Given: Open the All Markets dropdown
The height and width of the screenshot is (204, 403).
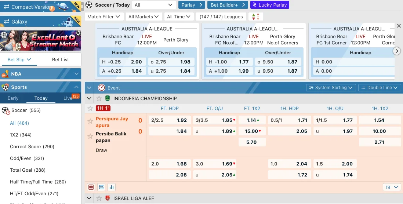Looking at the screenshot, I should [144, 17].
